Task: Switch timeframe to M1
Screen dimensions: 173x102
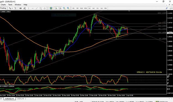Action: pyautogui.click(x=73, y=8)
